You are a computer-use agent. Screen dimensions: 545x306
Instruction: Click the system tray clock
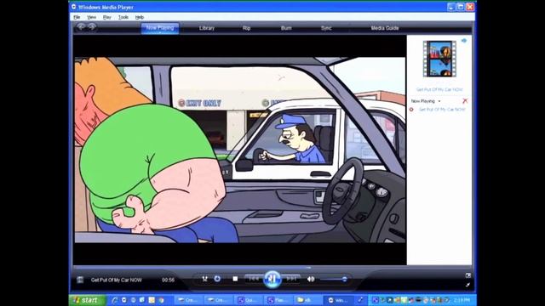tap(462, 300)
